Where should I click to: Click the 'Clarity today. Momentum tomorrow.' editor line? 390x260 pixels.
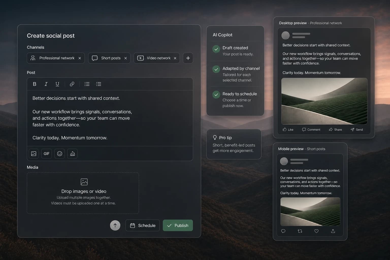pos(70,138)
